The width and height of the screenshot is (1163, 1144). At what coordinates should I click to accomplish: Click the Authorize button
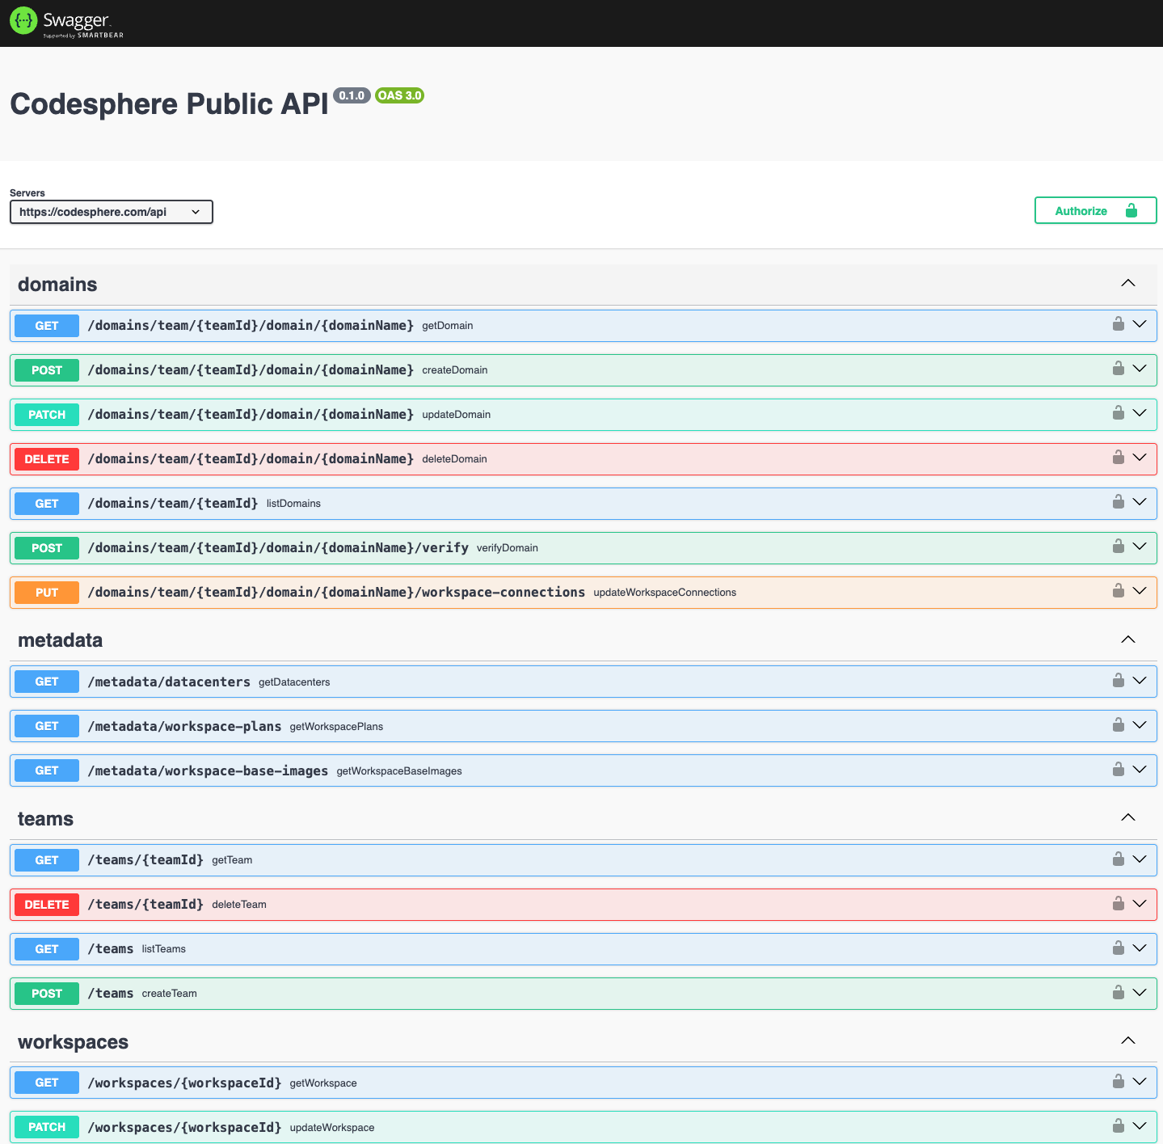(1095, 210)
